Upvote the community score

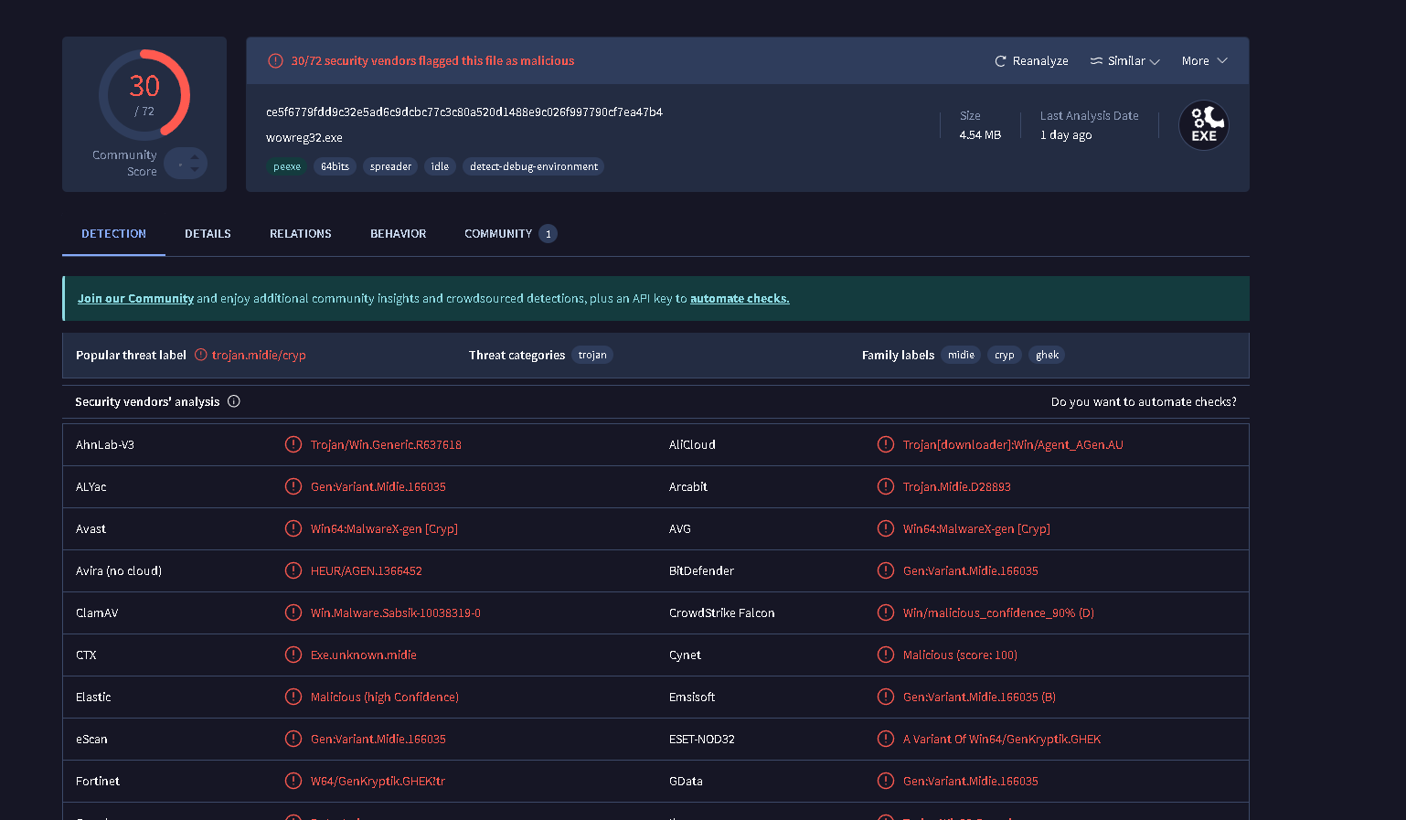(x=195, y=157)
